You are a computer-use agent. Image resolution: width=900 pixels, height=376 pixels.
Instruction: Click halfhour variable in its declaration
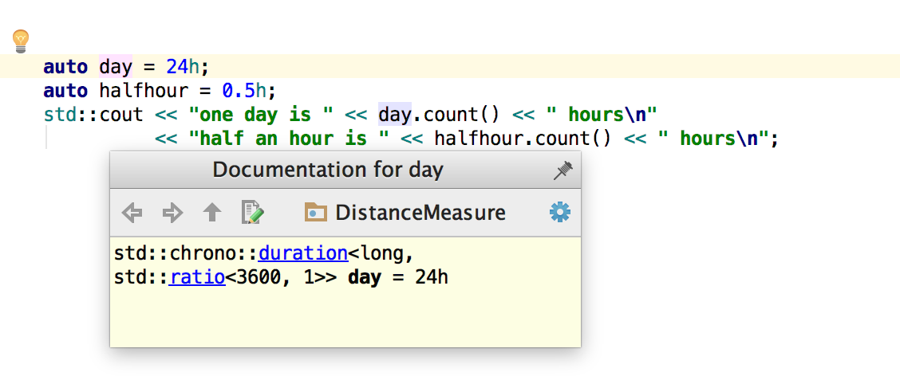[144, 91]
